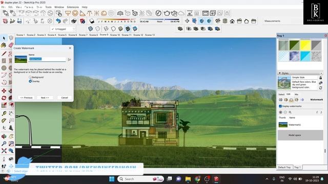The image size is (328, 184).
Task: Switch to the Default Tray tab
Action: [284, 167]
